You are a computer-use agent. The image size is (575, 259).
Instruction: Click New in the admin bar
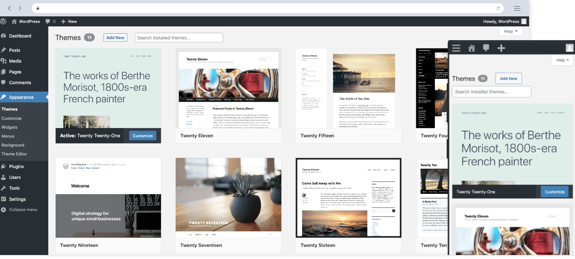(69, 21)
